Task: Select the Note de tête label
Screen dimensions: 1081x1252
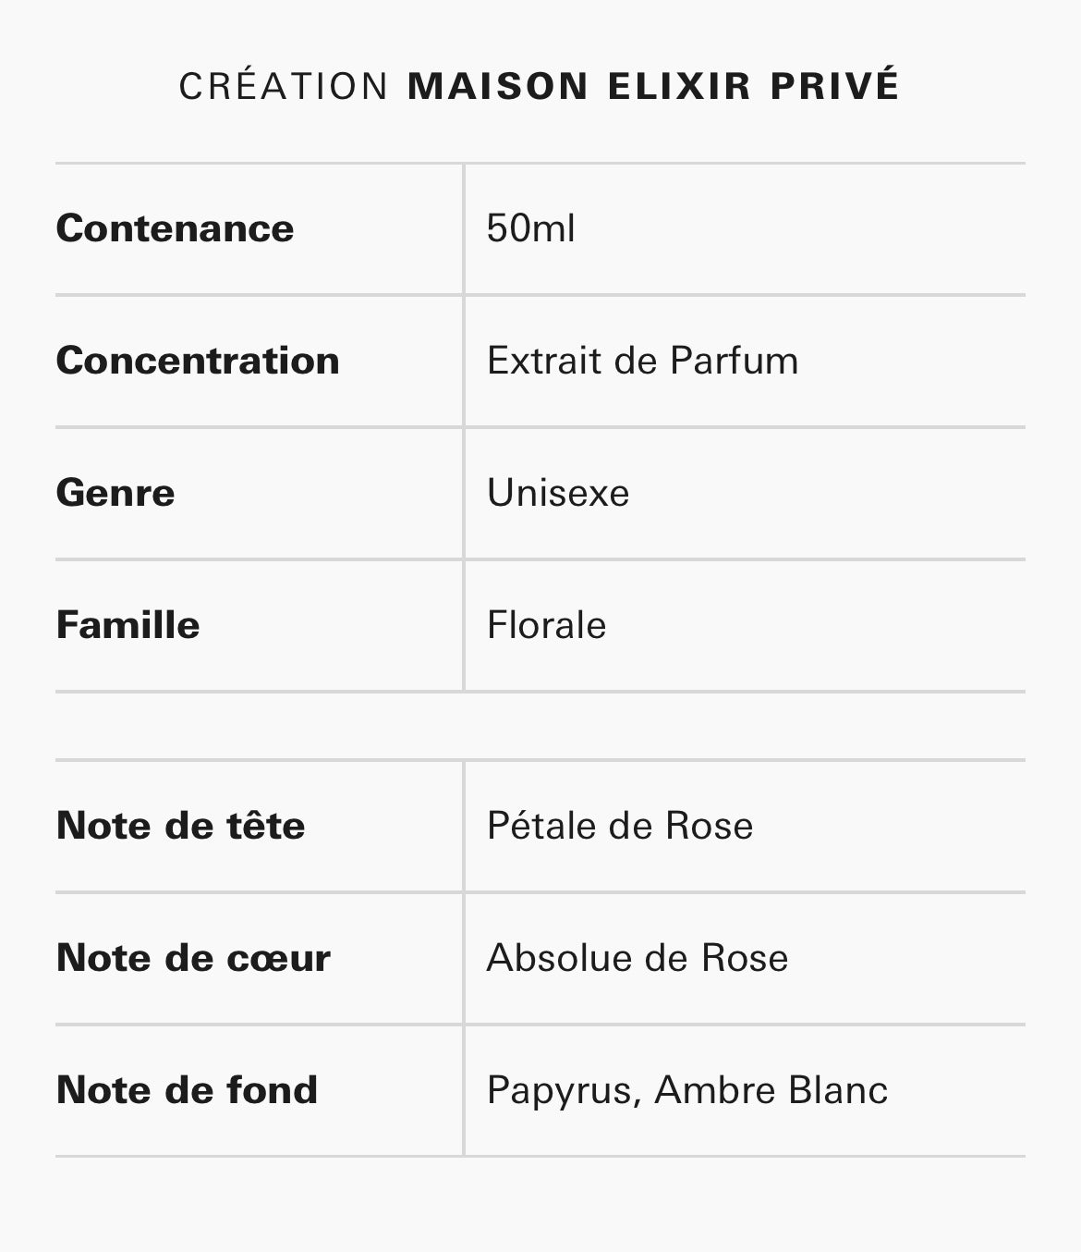Action: [180, 826]
